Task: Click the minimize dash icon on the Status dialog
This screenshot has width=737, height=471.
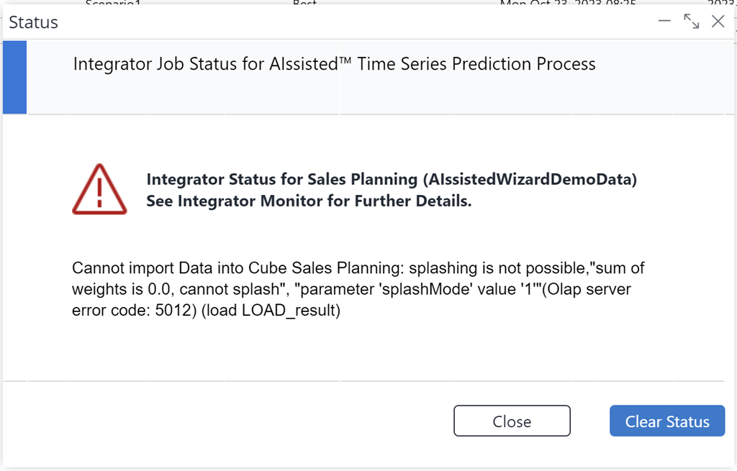Action: pyautogui.click(x=664, y=22)
